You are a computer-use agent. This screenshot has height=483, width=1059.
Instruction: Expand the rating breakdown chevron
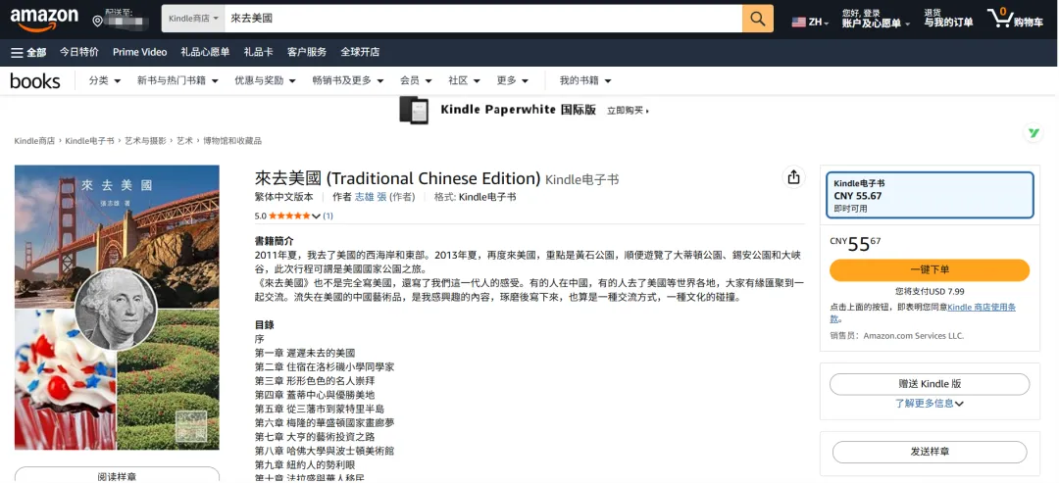tap(316, 216)
